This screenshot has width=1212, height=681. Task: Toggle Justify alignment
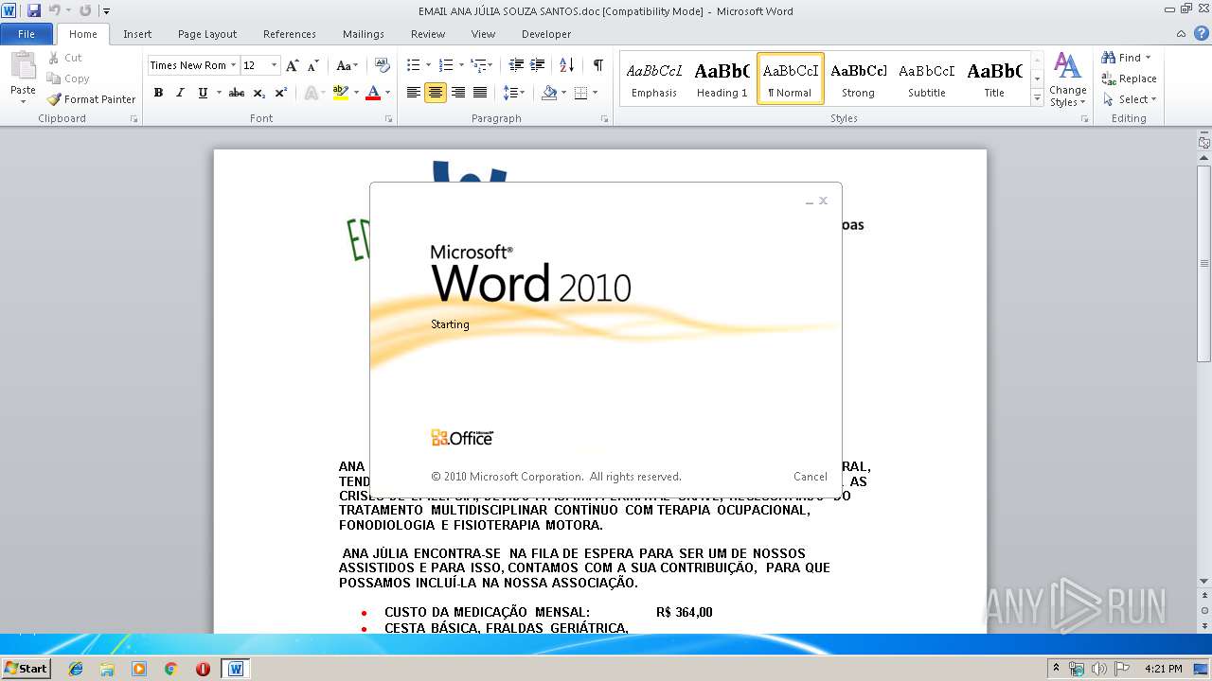click(x=480, y=93)
